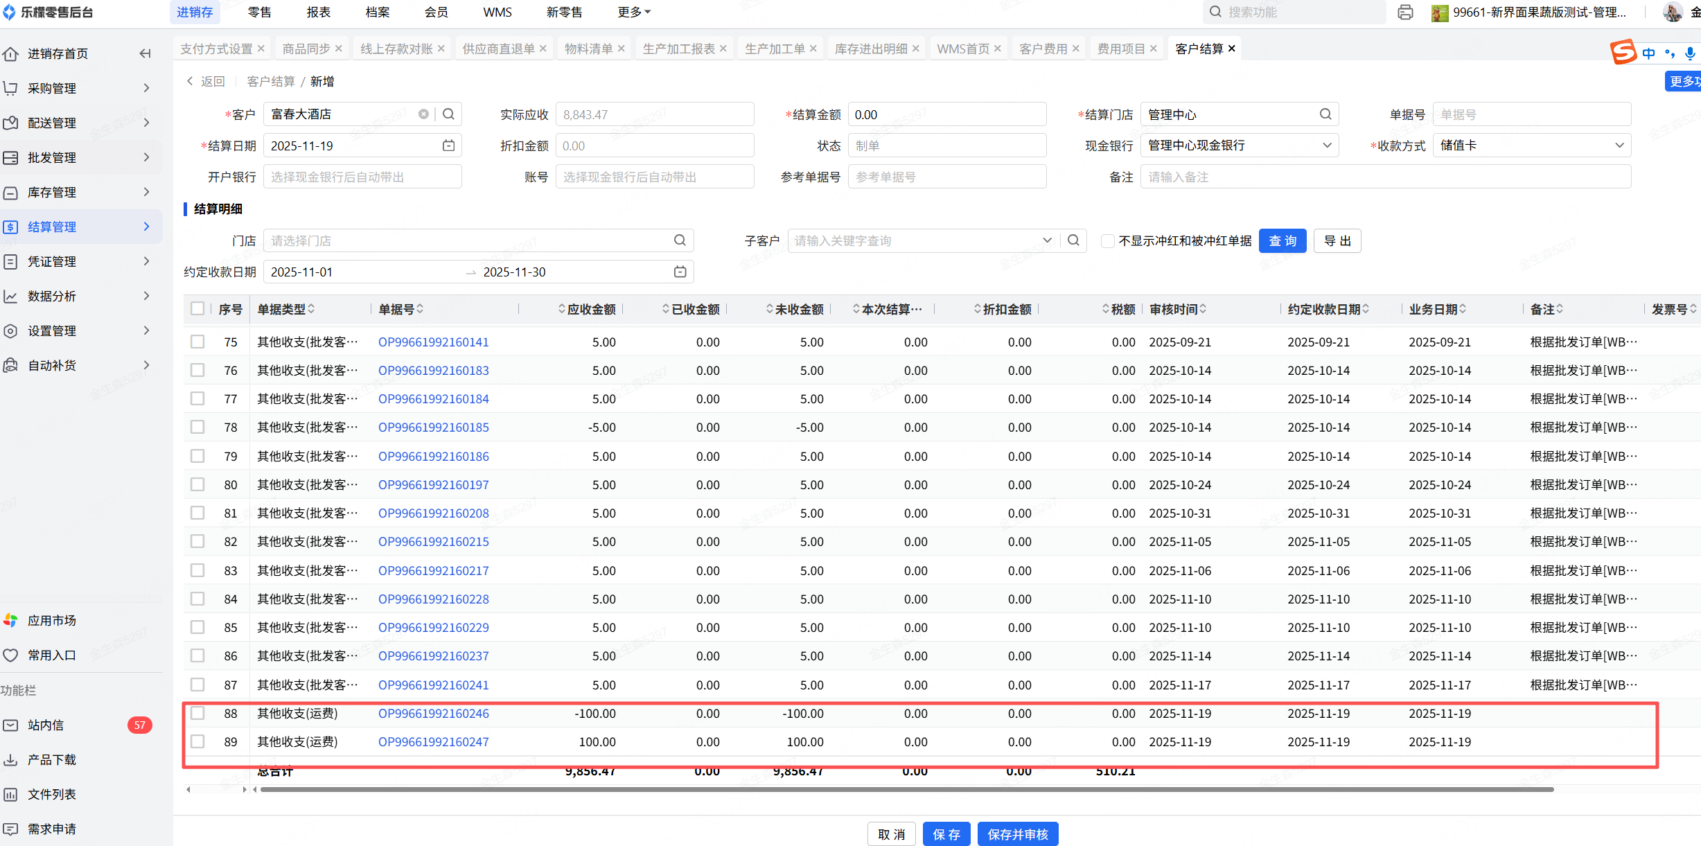Screen dimensions: 1701x846
Task: Click search icon in customer field
Action: (x=449, y=114)
